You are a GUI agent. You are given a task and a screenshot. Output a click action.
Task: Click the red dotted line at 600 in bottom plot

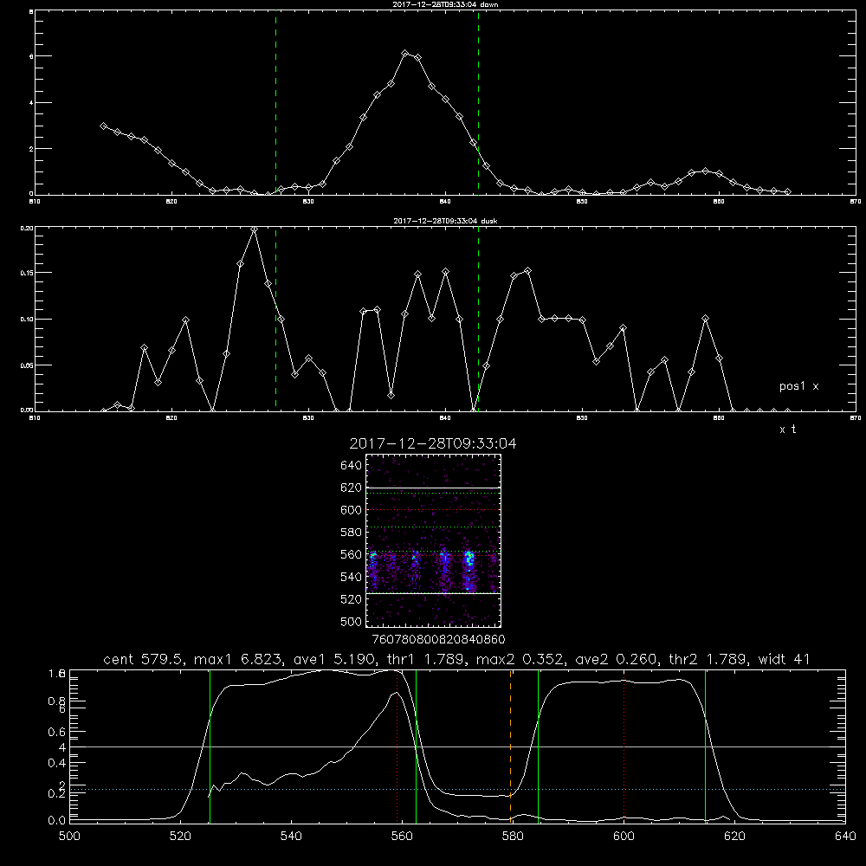tap(624, 746)
